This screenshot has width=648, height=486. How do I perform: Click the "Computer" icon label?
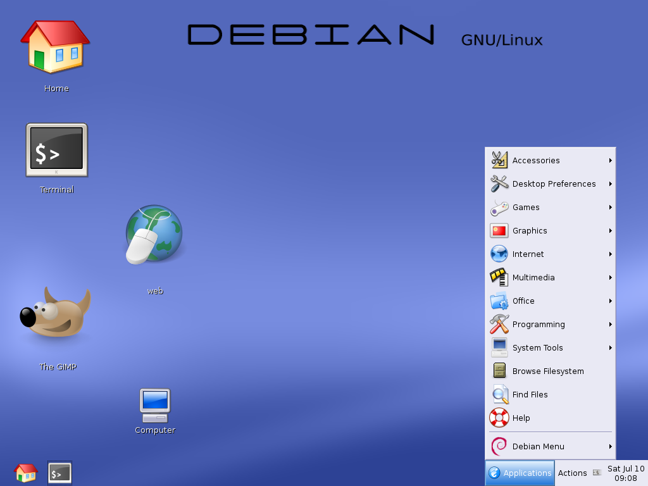click(155, 430)
